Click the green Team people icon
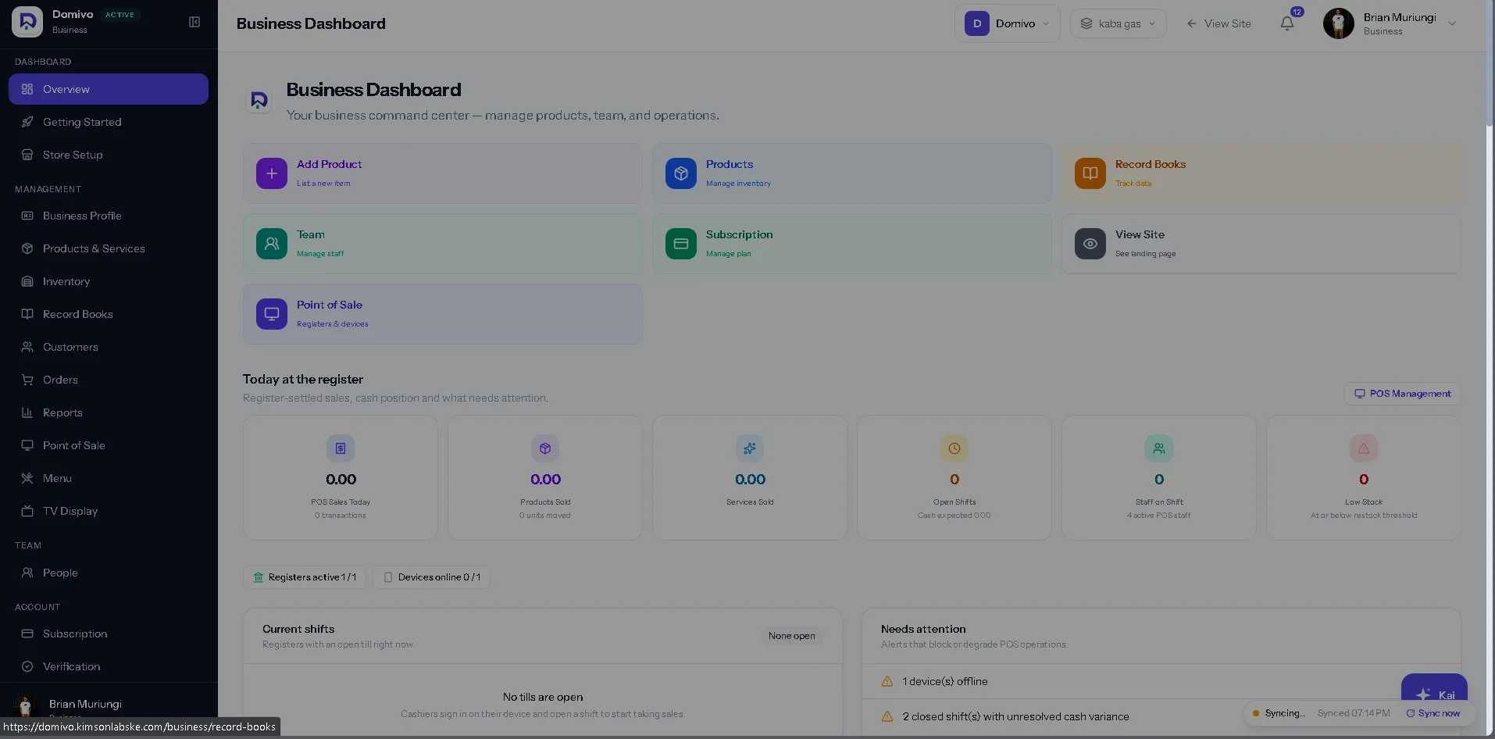 coord(272,244)
